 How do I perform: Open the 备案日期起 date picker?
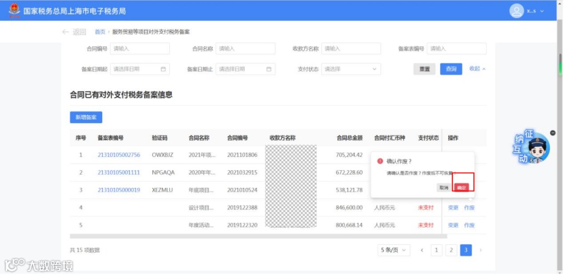pos(140,69)
